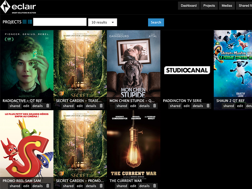Open details for Paddington TV Serie
This screenshot has height=189, width=252.
pyautogui.click(x=198, y=106)
